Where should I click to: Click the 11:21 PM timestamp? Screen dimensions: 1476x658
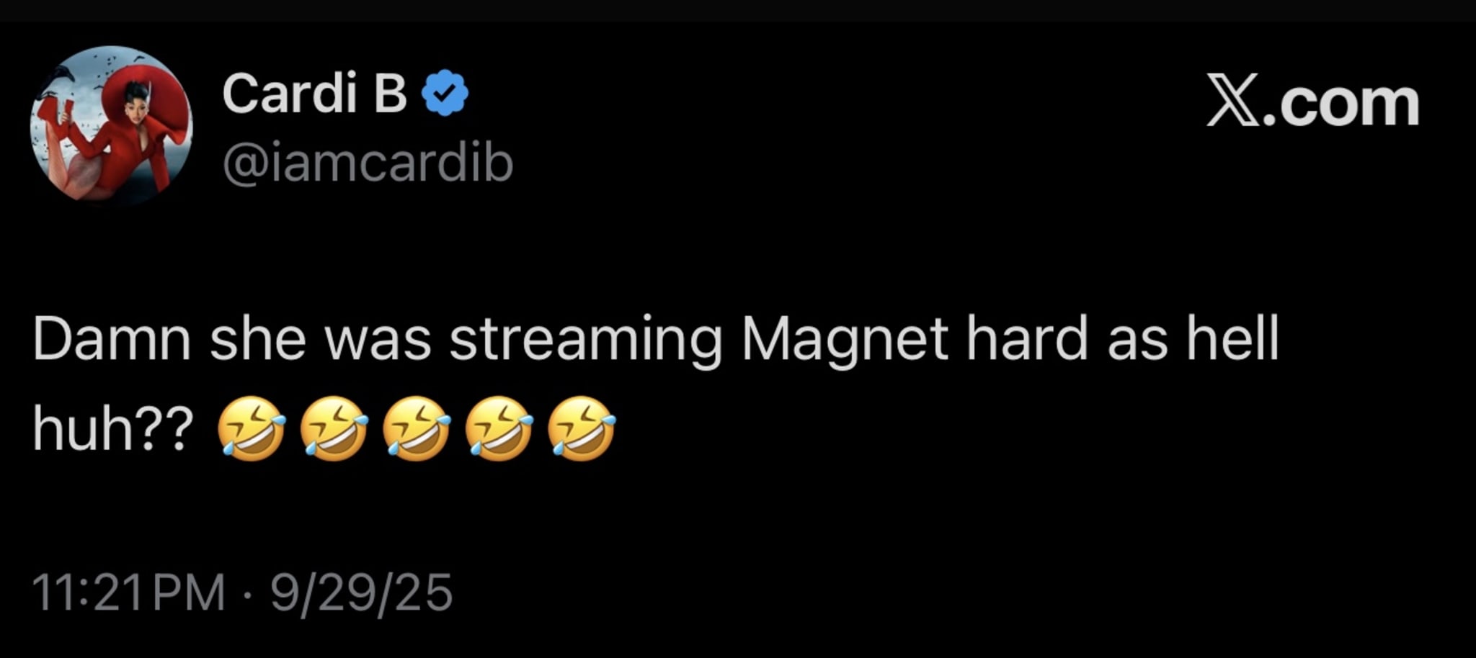click(x=130, y=593)
